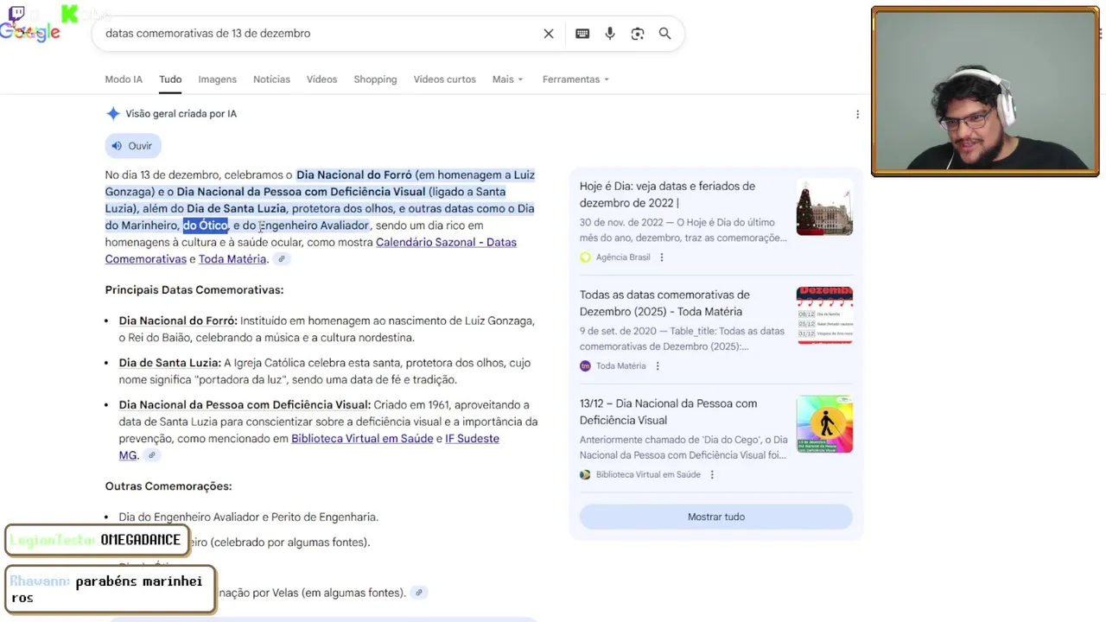Click 'Dia de Santa Luzia:' bullet heading

tap(169, 363)
